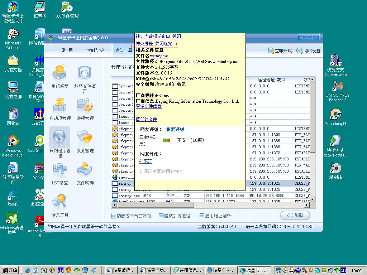Image resolution: width=367 pixels, height=275 pixels.
Task: Open 服务管理 heart icon
Action: coord(85,137)
